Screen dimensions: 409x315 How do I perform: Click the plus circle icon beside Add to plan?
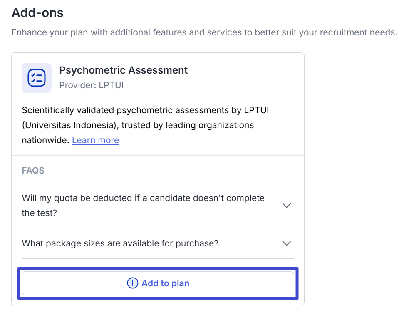(132, 283)
